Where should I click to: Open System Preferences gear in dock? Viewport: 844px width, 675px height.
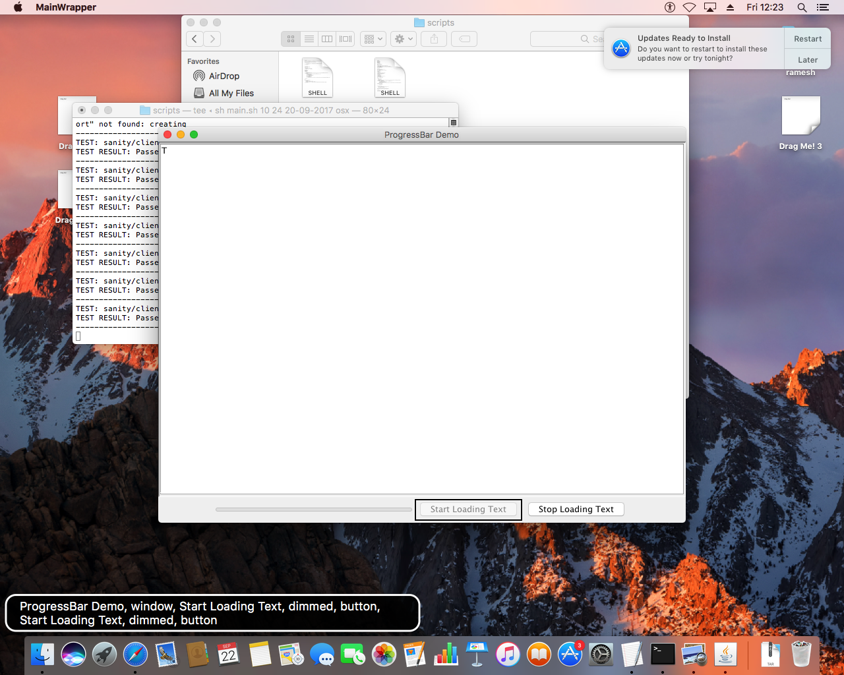click(601, 655)
